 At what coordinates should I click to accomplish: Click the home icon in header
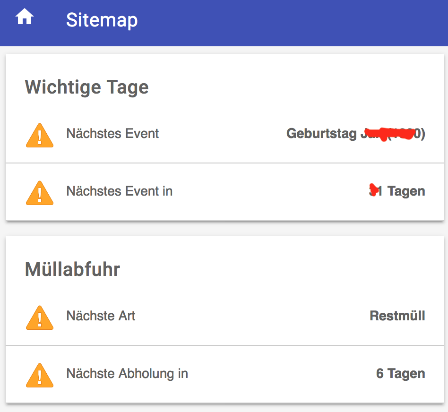pos(25,17)
